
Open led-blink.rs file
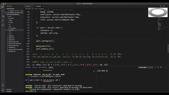[13, 28]
